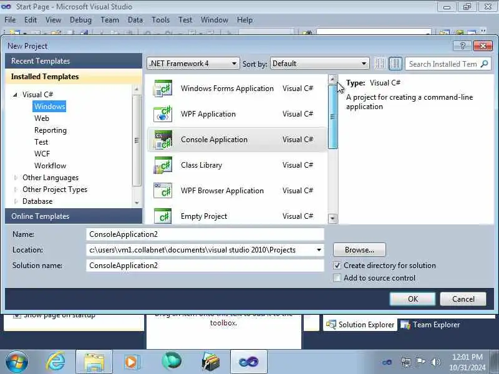Click the Console Application template icon
Image resolution: width=499 pixels, height=374 pixels.
[163, 140]
